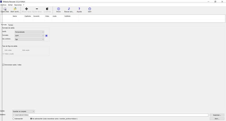Click the Quitar tarea minus icon
Viewport: 226px width, 121px height.
37,9
